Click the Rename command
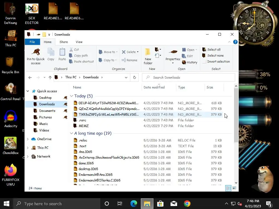Viewport: 279px width, 209px height. (129, 60)
